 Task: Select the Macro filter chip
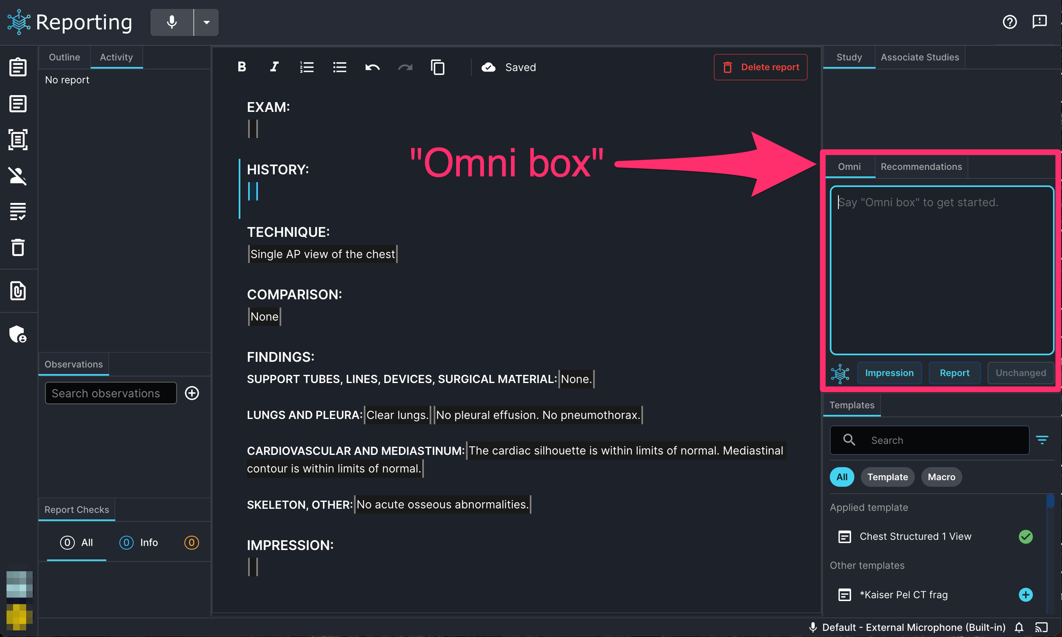(941, 477)
